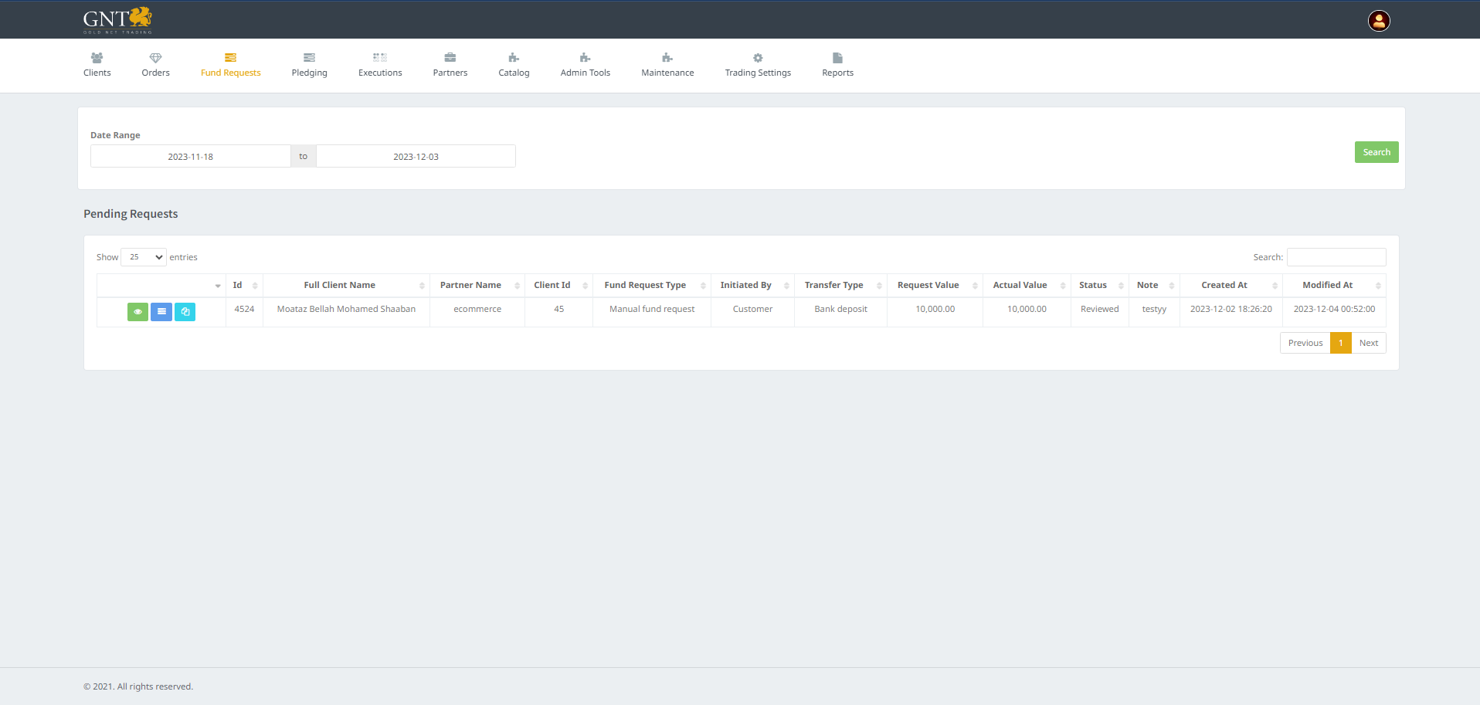Click the green eye view button for request 4524
Viewport: 1480px width, 705px height.
(x=137, y=312)
